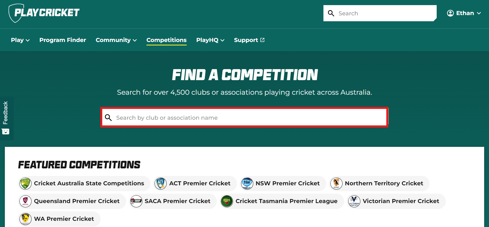Open the PlayHQ dropdown menu
This screenshot has height=227, width=489.
coord(210,40)
